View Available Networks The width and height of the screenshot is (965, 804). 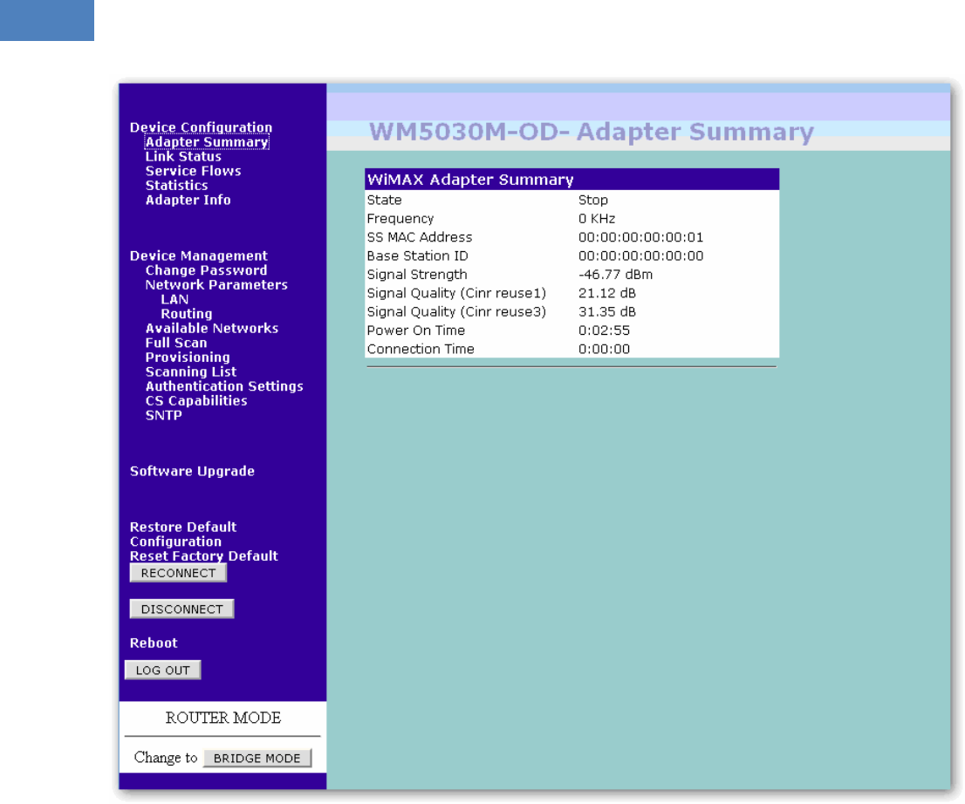click(212, 329)
